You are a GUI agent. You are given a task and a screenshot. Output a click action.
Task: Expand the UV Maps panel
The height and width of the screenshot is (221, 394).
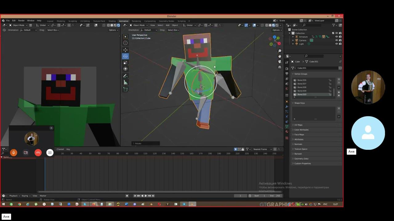tap(298, 125)
